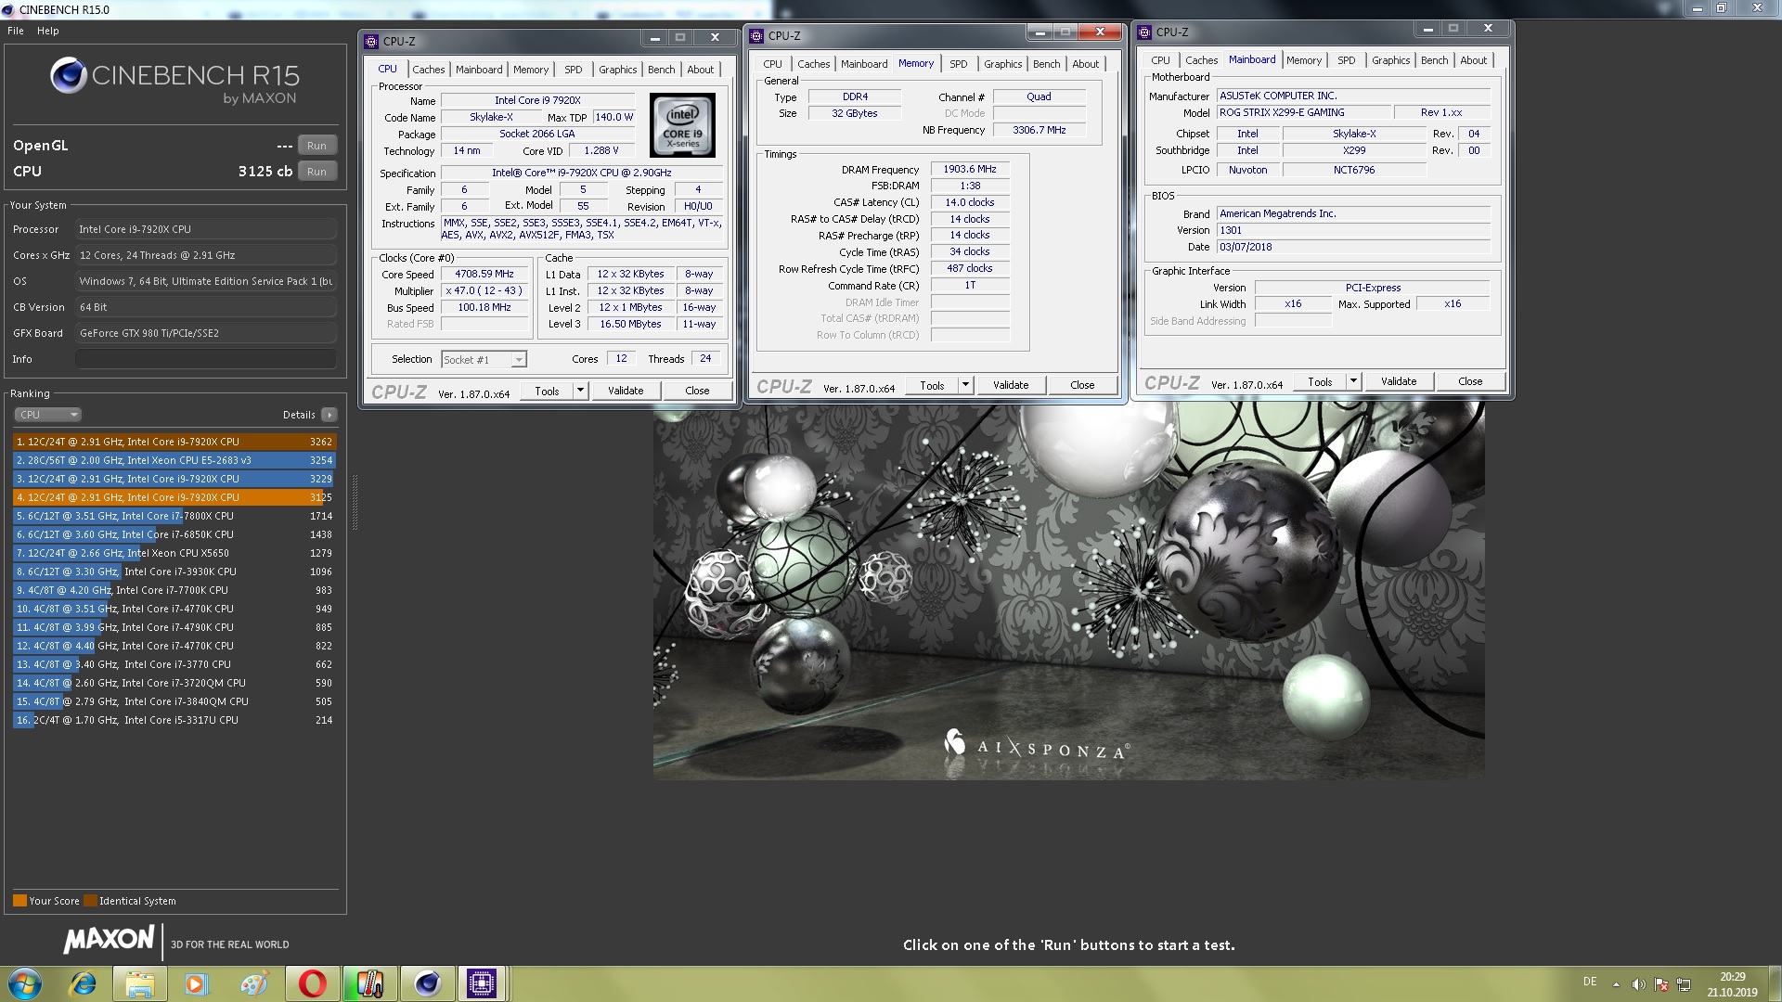Click Validate in first CPU-Z window
This screenshot has width=1782, height=1002.
click(x=626, y=391)
